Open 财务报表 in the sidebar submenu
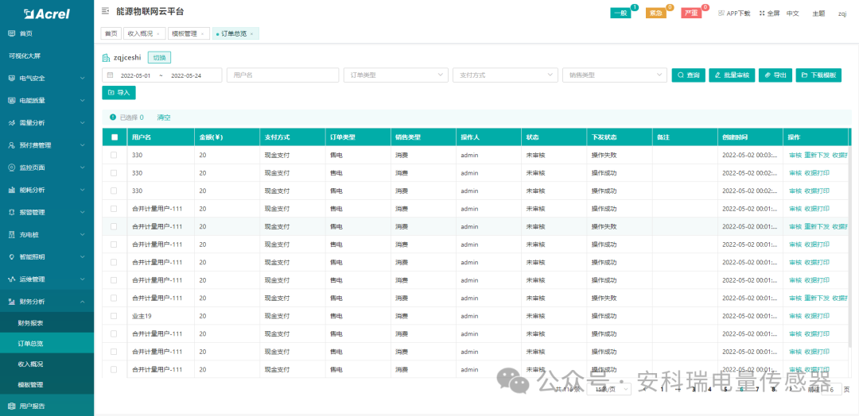 47,323
